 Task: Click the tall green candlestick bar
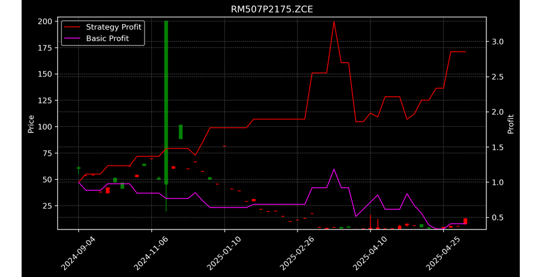click(x=166, y=103)
